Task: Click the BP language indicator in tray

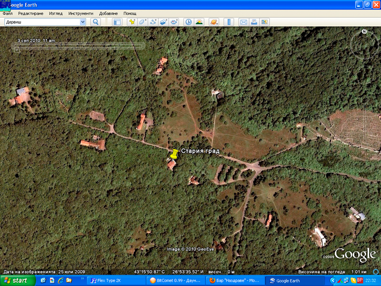Action: coord(360,280)
